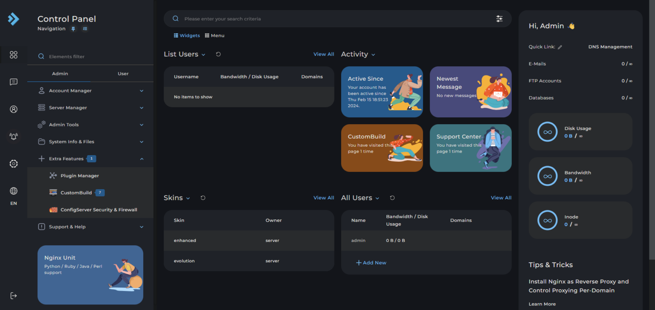Open the Activity widget dropdown

pos(373,55)
